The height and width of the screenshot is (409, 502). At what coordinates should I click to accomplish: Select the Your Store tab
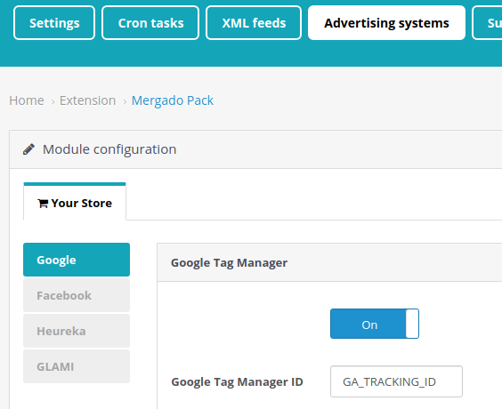[75, 202]
